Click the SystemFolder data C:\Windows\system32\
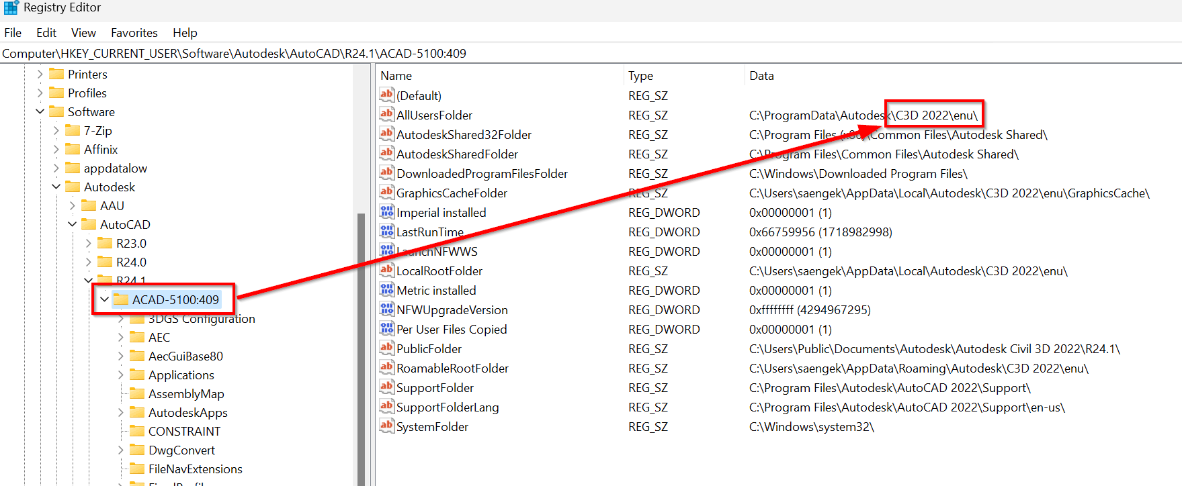The image size is (1182, 486). [812, 426]
